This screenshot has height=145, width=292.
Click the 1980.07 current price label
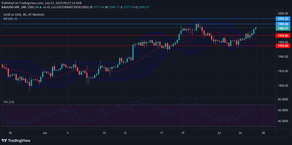[x=283, y=28]
